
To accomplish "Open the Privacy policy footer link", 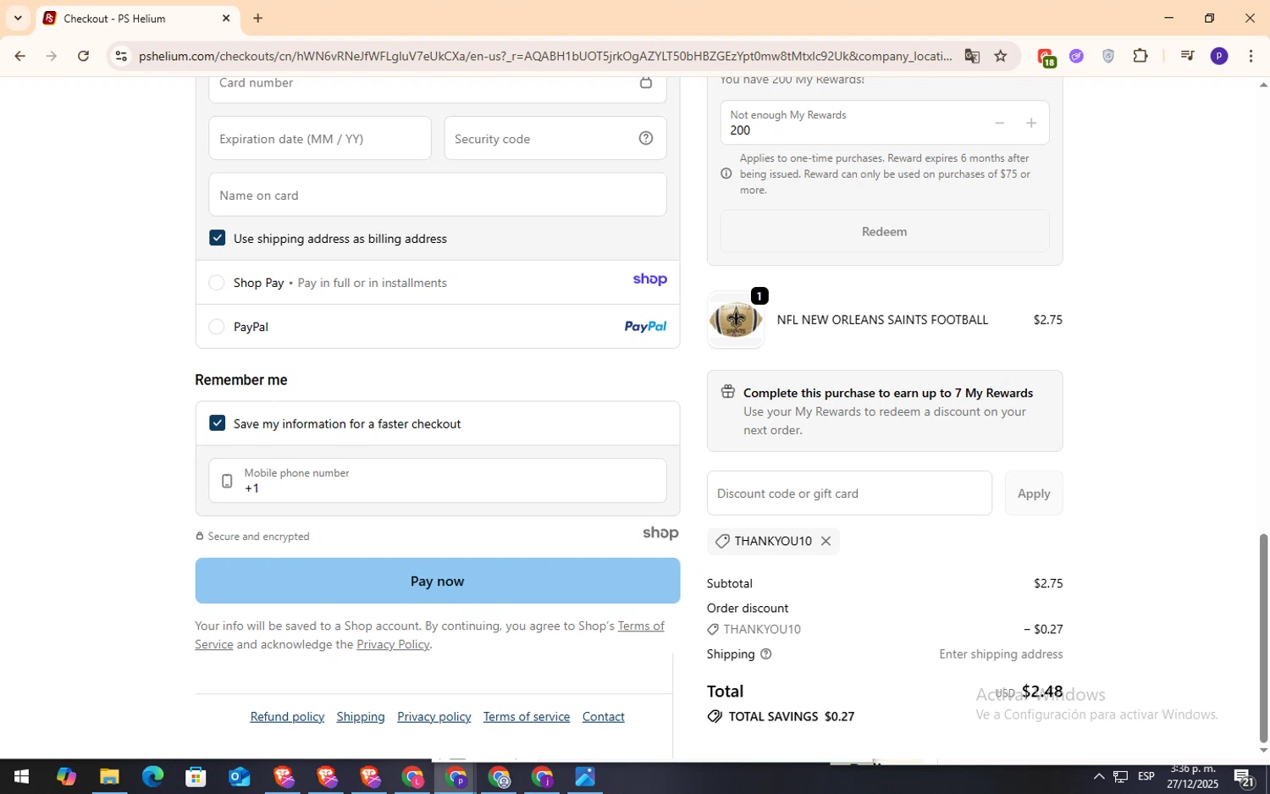I will [x=434, y=716].
